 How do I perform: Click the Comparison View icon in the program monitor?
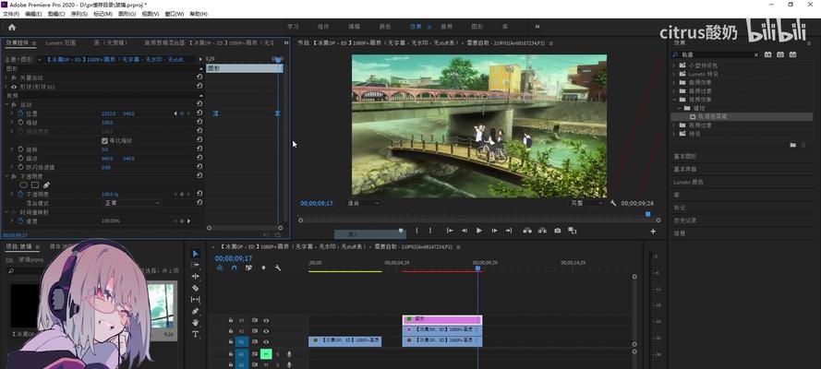click(572, 231)
